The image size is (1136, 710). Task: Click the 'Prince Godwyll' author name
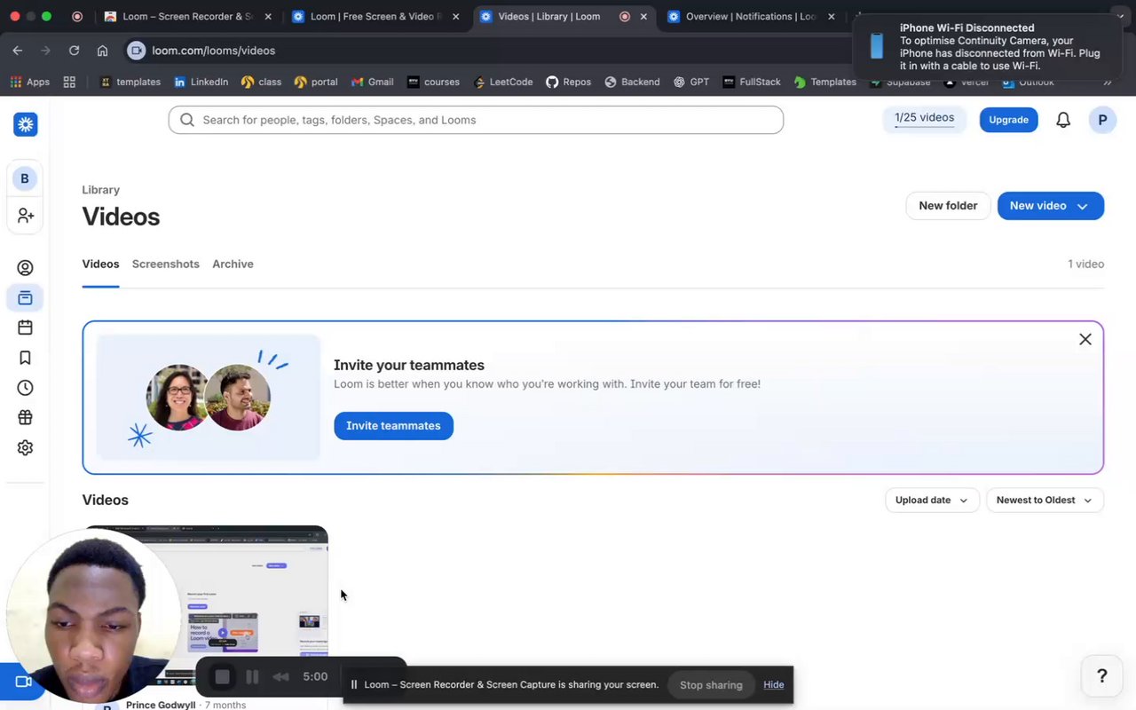(161, 705)
